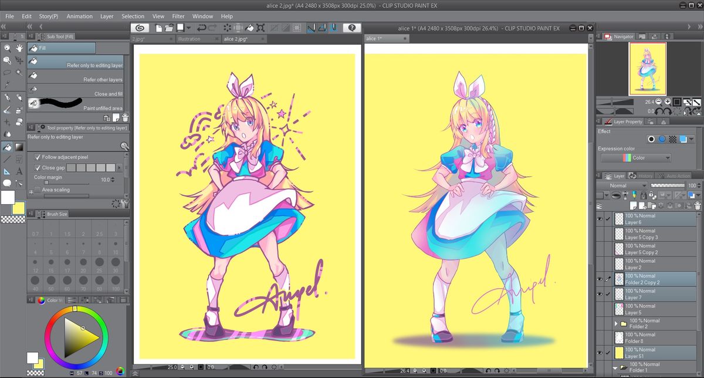The height and width of the screenshot is (378, 704).
Task: Select the Ruler tool
Action: (7, 171)
